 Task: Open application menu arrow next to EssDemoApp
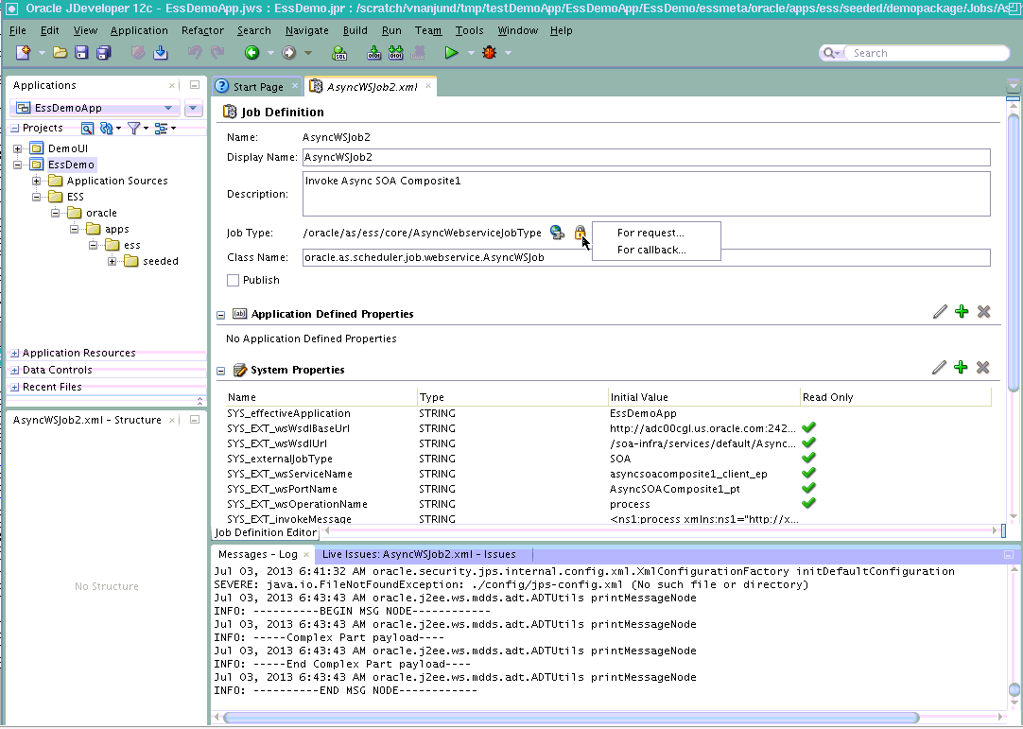pyautogui.click(x=193, y=108)
